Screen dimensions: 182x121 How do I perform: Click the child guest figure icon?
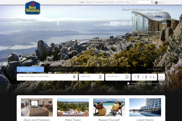pos(154,77)
